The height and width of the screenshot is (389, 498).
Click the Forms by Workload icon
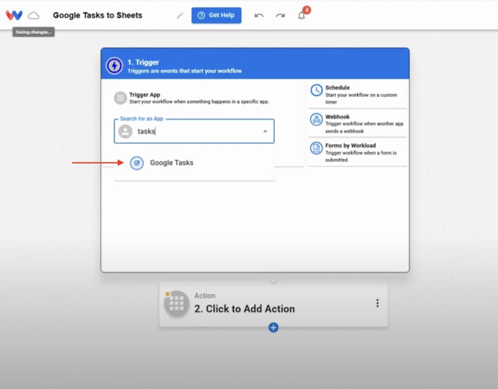pyautogui.click(x=316, y=148)
